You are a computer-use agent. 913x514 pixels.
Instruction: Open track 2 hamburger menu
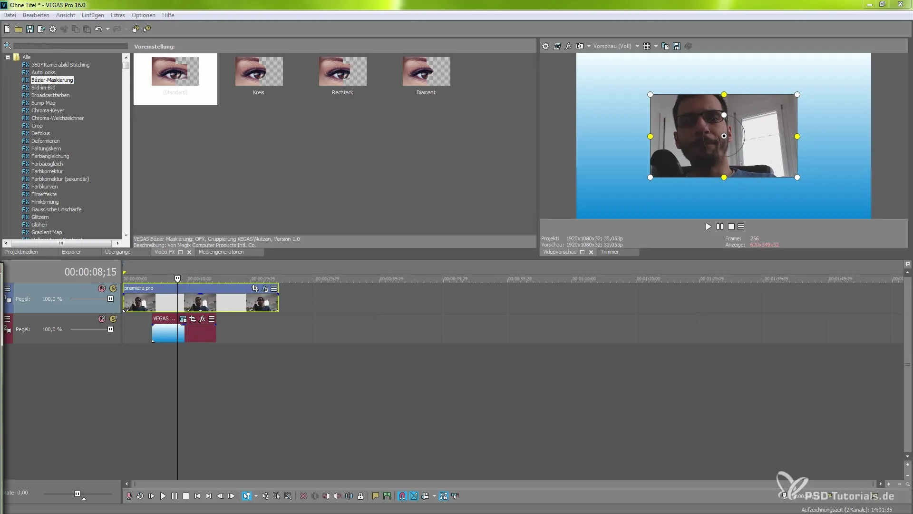pos(7,319)
